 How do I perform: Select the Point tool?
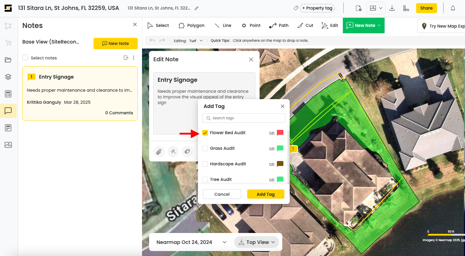click(251, 25)
